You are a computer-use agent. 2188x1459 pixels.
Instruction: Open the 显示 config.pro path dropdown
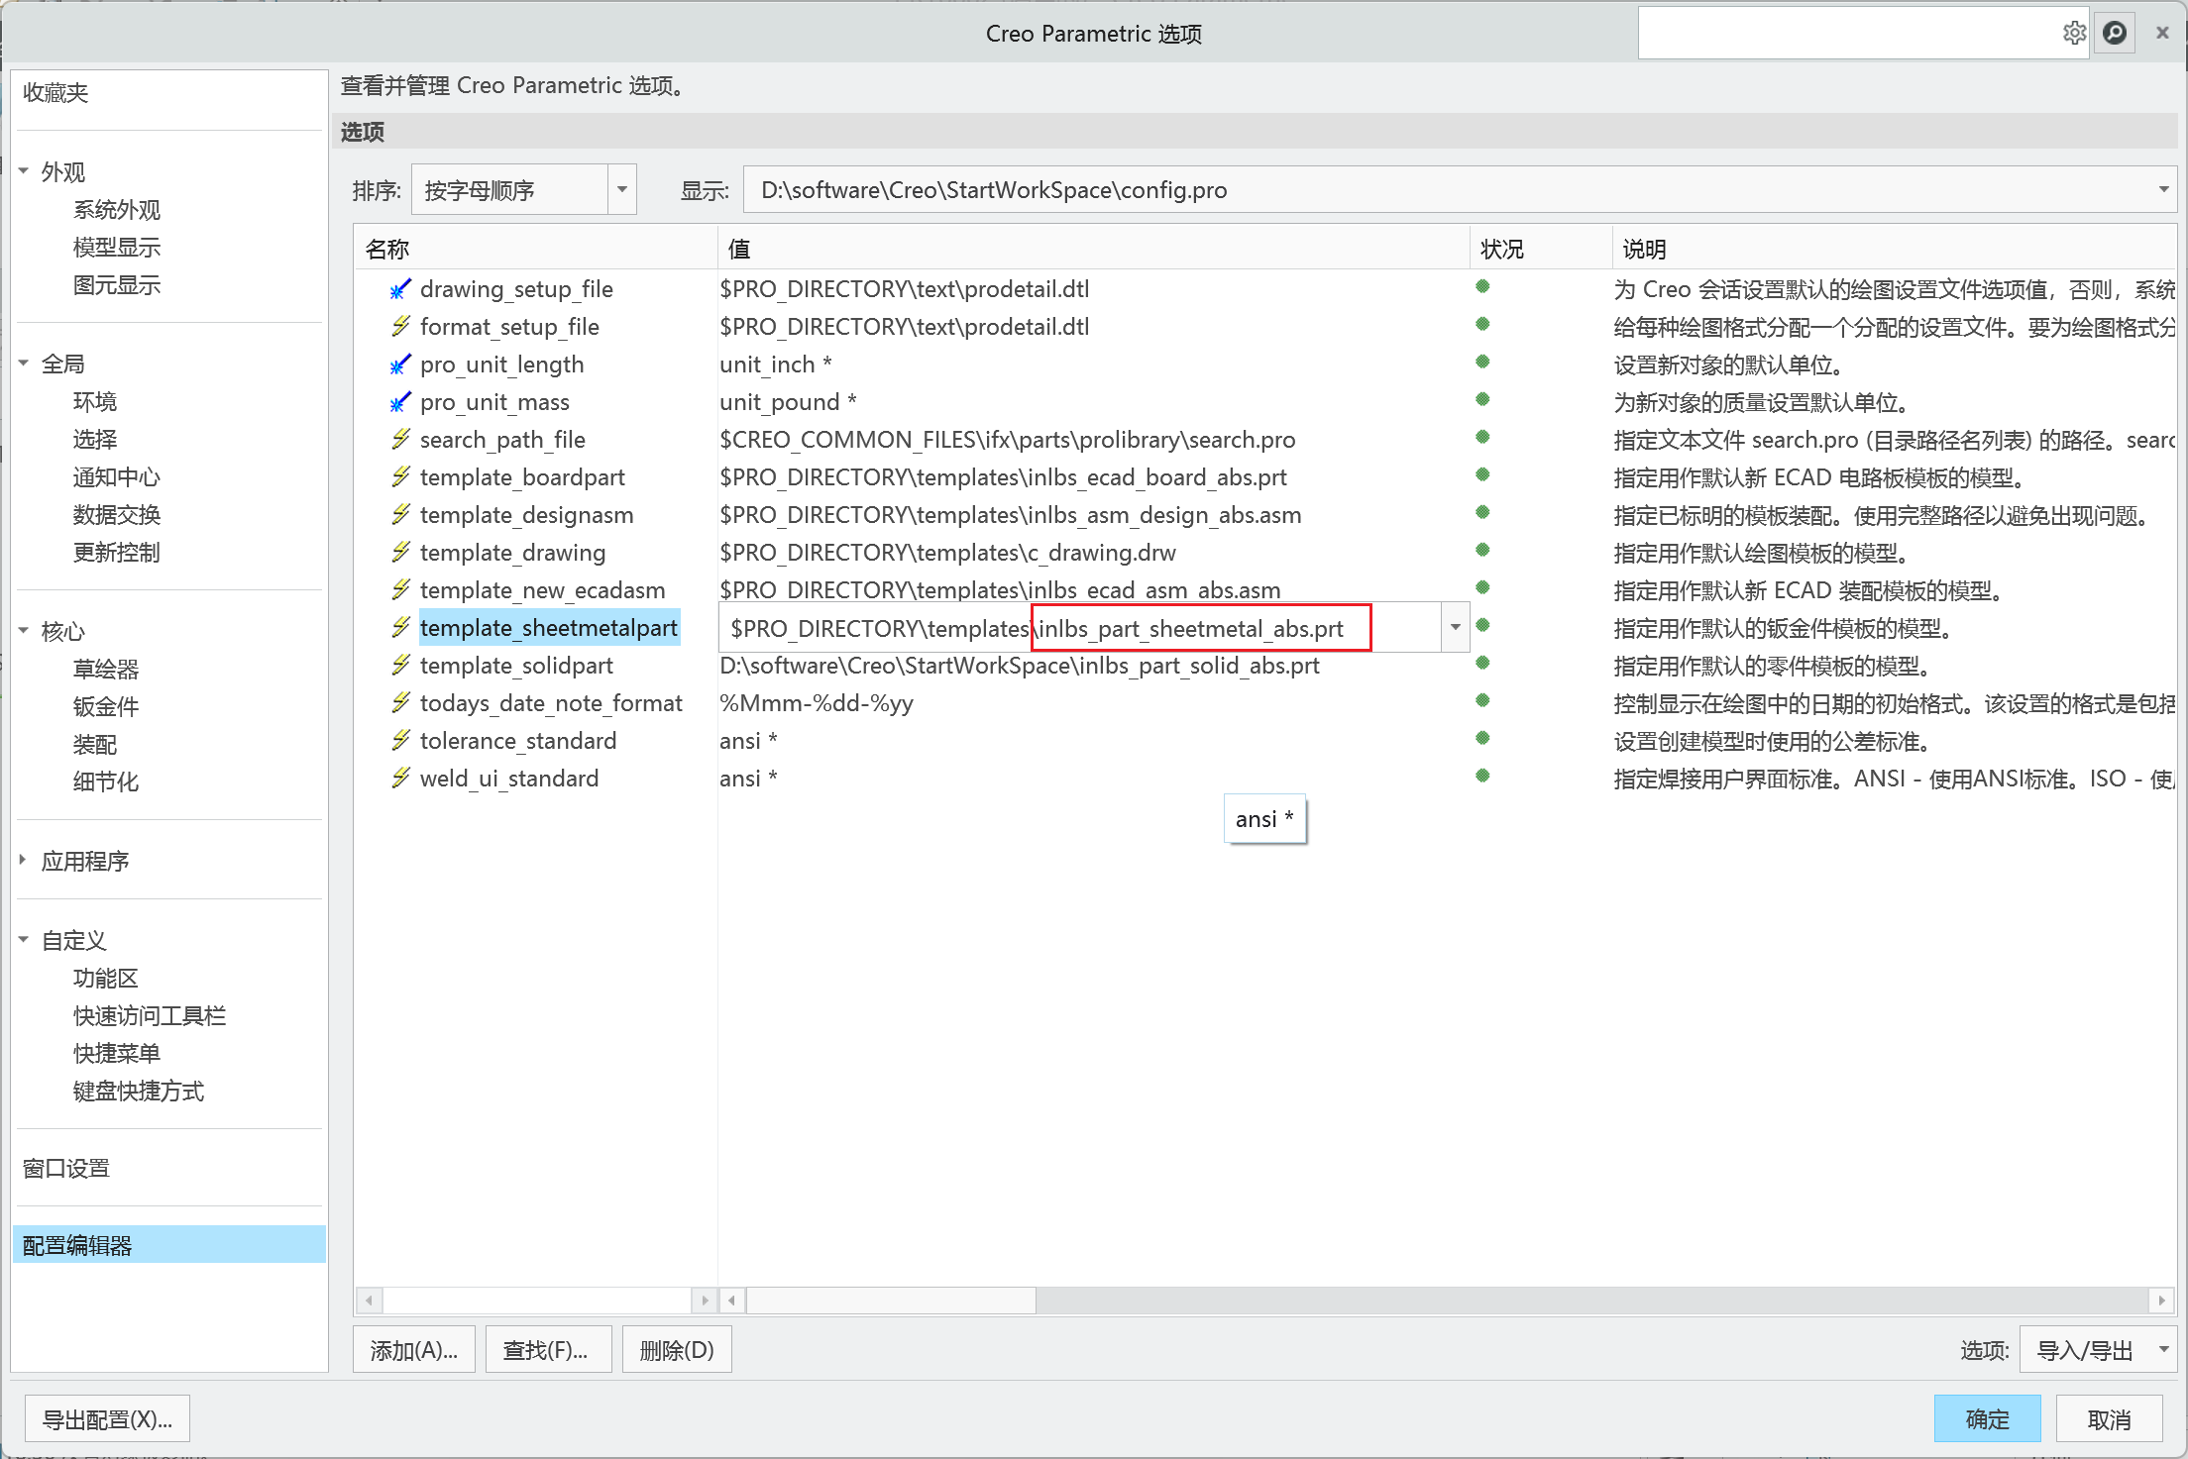pyautogui.click(x=2163, y=189)
